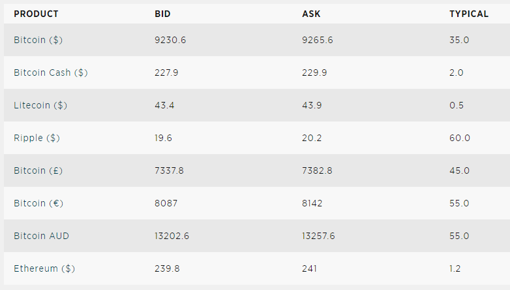Click the BID column header
The height and width of the screenshot is (290, 510).
tap(162, 14)
